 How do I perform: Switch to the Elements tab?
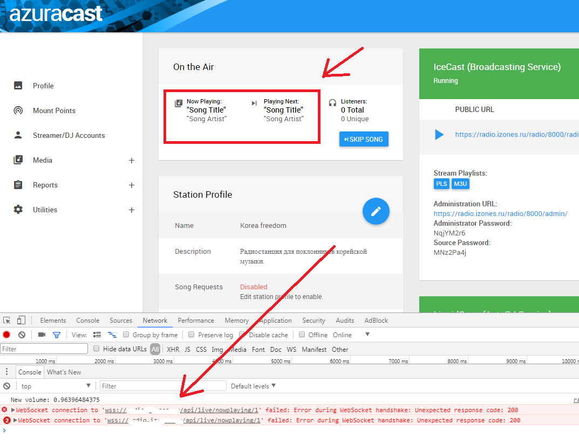tap(53, 321)
